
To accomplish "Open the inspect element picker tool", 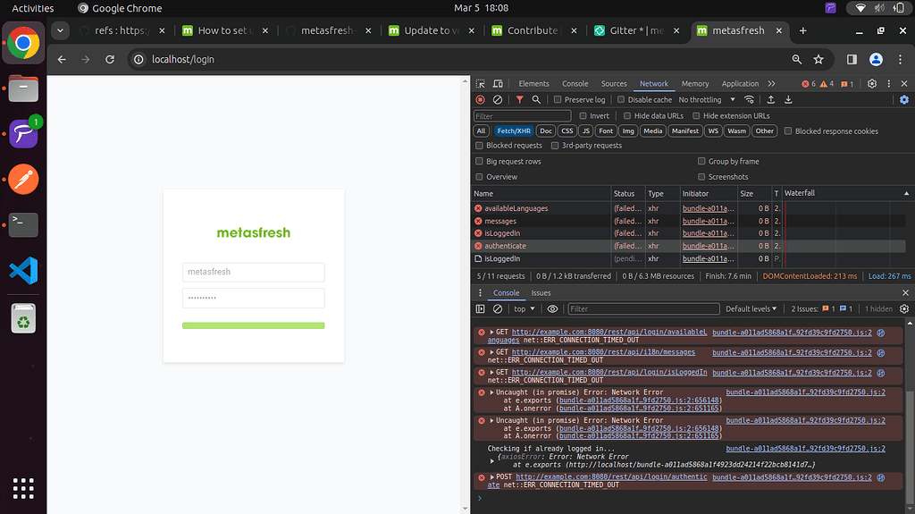I will click(x=481, y=84).
